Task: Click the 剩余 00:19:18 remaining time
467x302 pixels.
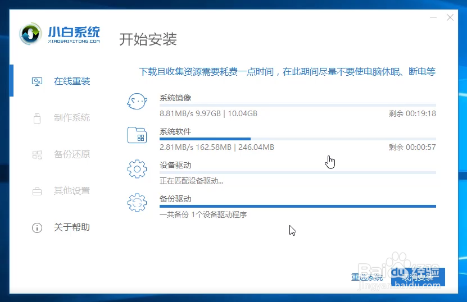Action: click(x=412, y=113)
